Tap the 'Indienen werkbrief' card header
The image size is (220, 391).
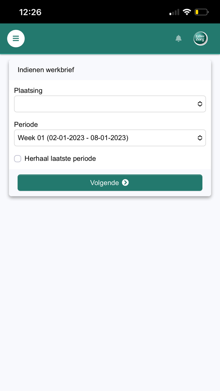tap(46, 70)
